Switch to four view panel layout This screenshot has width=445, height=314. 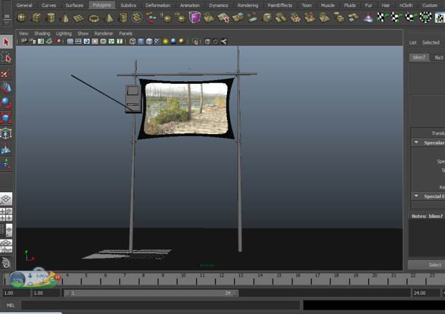[6, 215]
